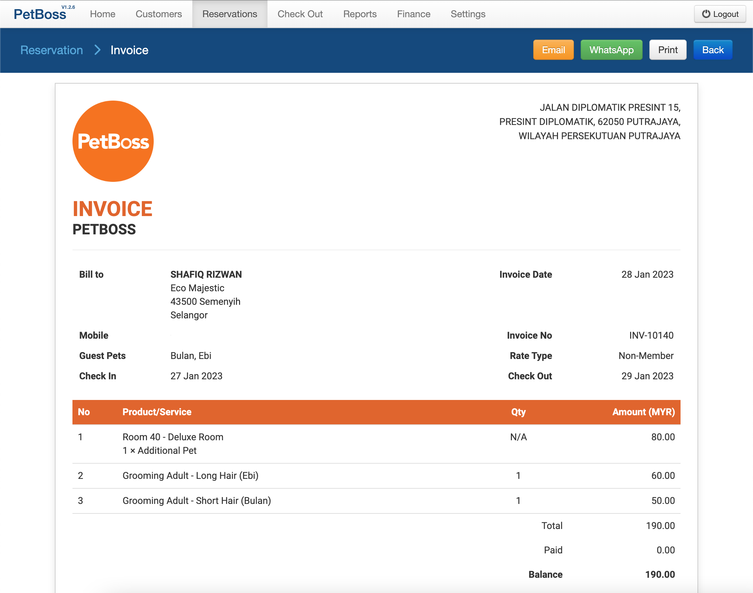Click the address line 43500 Semenyih
753x593 pixels.
coord(206,301)
